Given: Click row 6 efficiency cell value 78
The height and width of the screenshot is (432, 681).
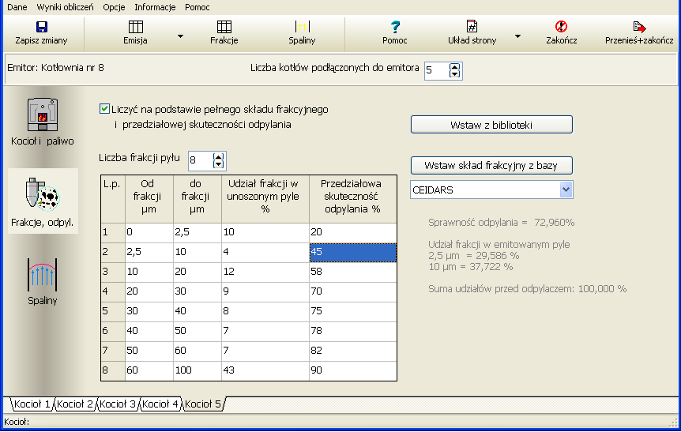Looking at the screenshot, I should tap(352, 331).
